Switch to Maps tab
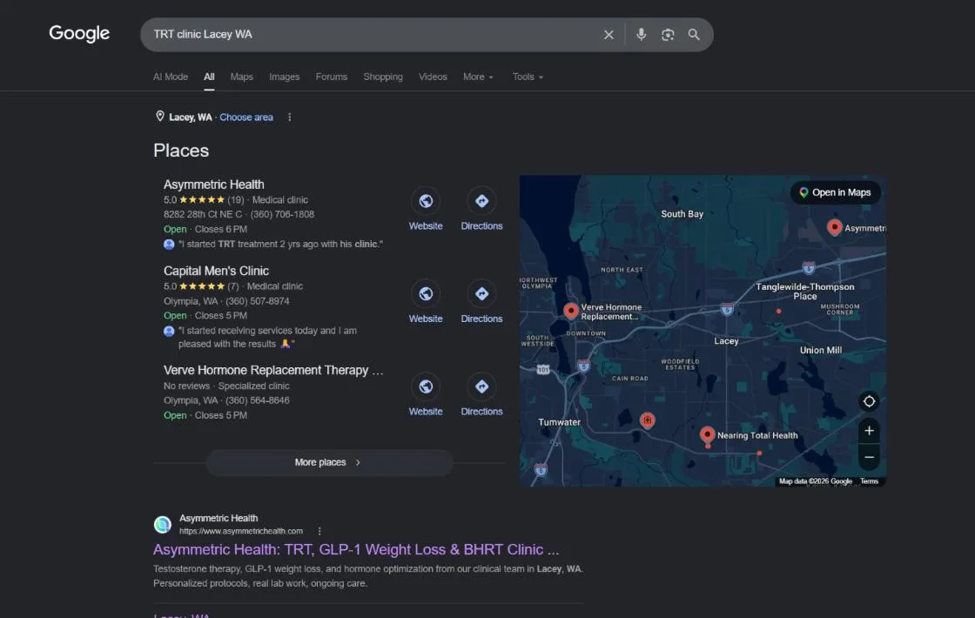The height and width of the screenshot is (618, 975). [x=242, y=77]
